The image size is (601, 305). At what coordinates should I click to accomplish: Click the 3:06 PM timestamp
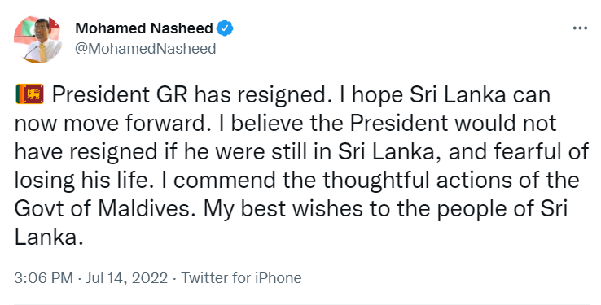(x=43, y=278)
